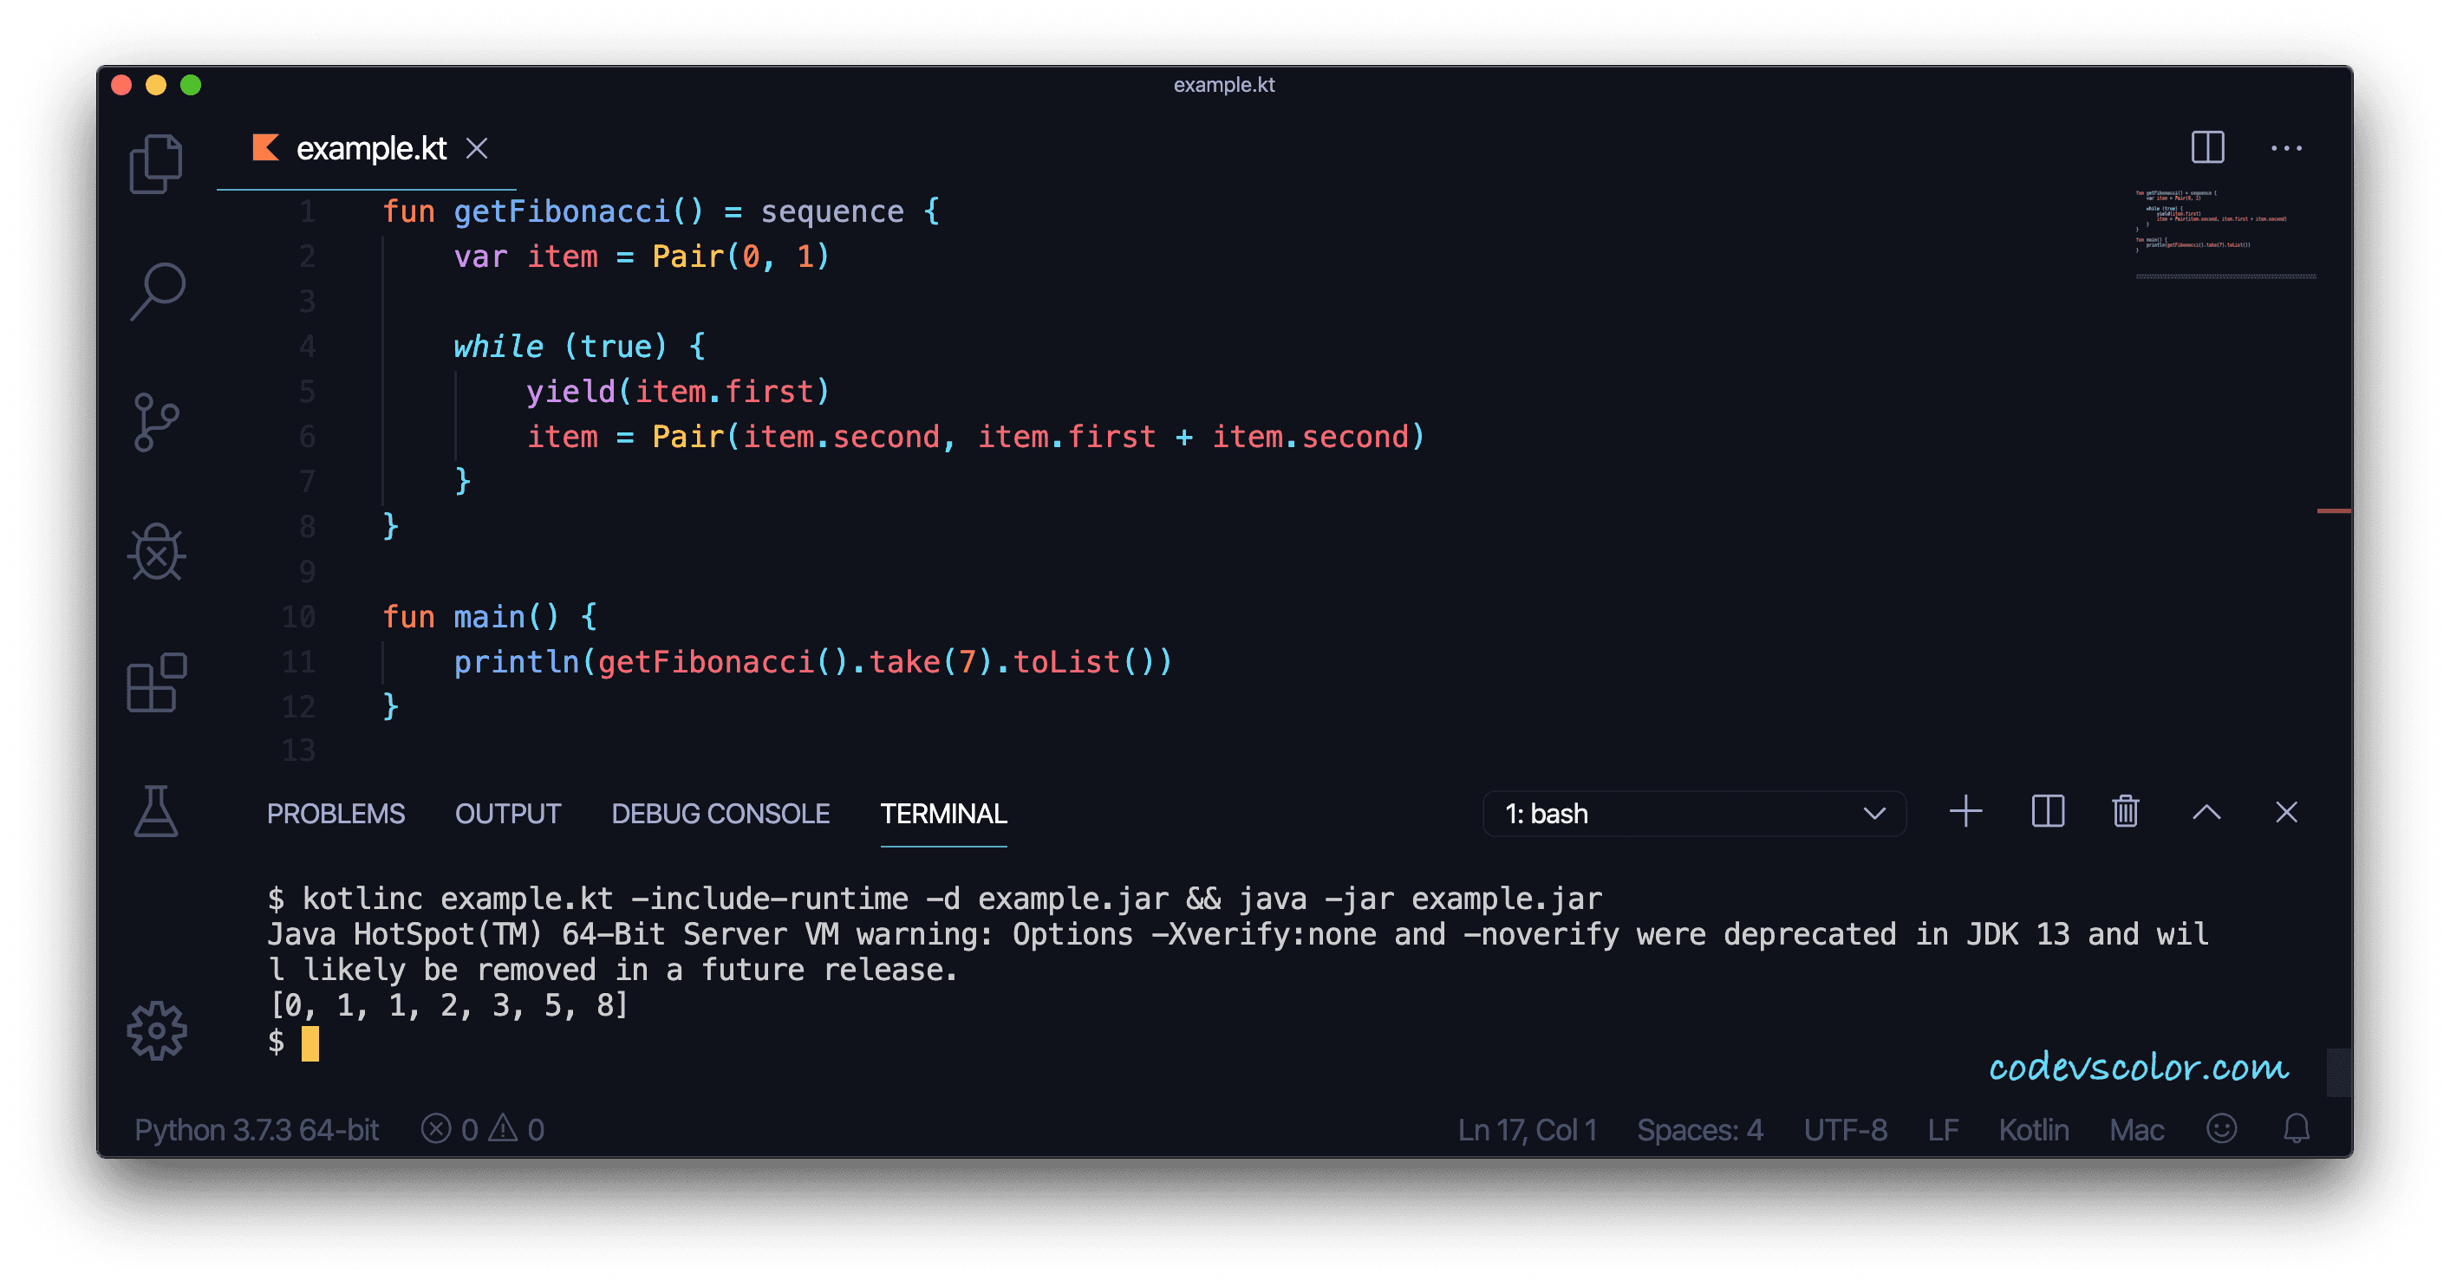Delete the terminal with trash icon
This screenshot has height=1286, width=2450.
point(2125,812)
